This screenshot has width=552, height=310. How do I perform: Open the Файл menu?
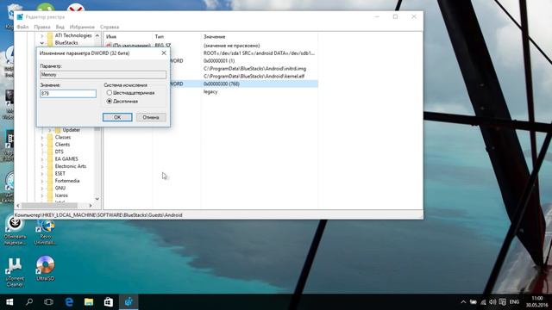[x=22, y=27]
